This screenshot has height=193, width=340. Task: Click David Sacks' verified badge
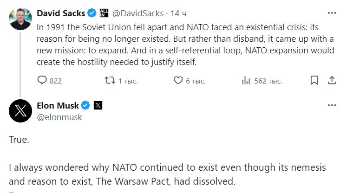tap(92, 13)
